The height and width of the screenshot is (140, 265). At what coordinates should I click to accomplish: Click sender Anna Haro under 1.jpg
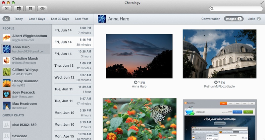tap(139, 86)
